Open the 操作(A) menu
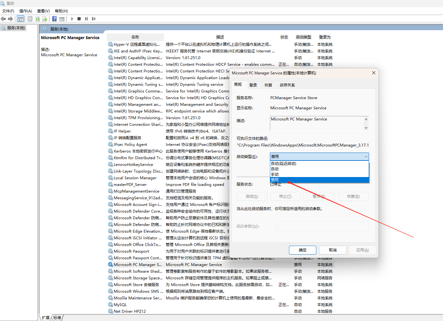Screen dimensions: 443x321 tap(26, 11)
